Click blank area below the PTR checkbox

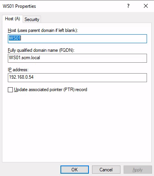click(77, 123)
